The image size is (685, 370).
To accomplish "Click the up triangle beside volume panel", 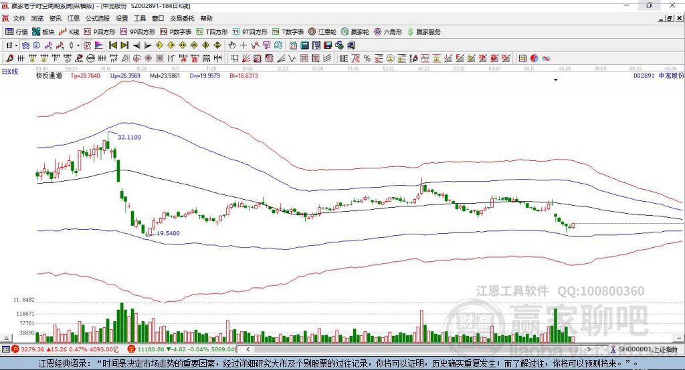I will click(x=6, y=338).
